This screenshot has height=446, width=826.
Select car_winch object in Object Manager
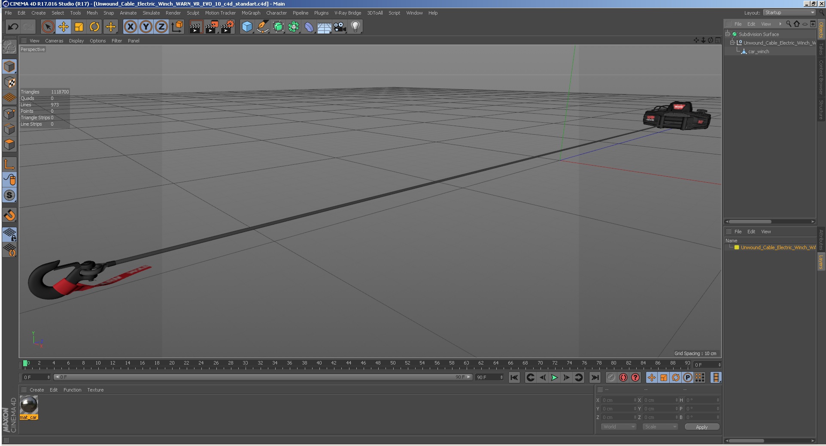coord(759,51)
